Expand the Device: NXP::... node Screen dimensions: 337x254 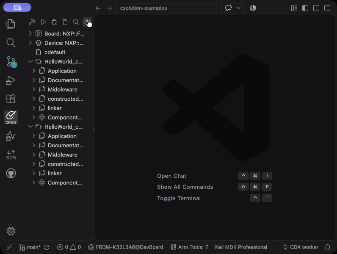(x=30, y=43)
